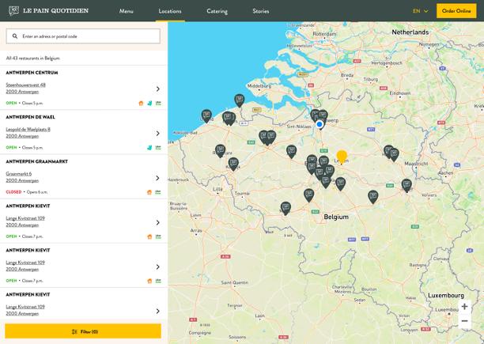Viewport: 484px width, 344px height.
Task: Focus the address or postal code search field
Action: pos(83,36)
